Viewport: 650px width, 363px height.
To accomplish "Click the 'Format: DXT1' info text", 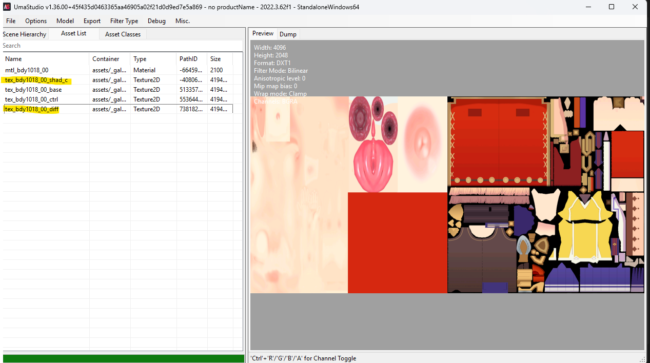I will [272, 63].
